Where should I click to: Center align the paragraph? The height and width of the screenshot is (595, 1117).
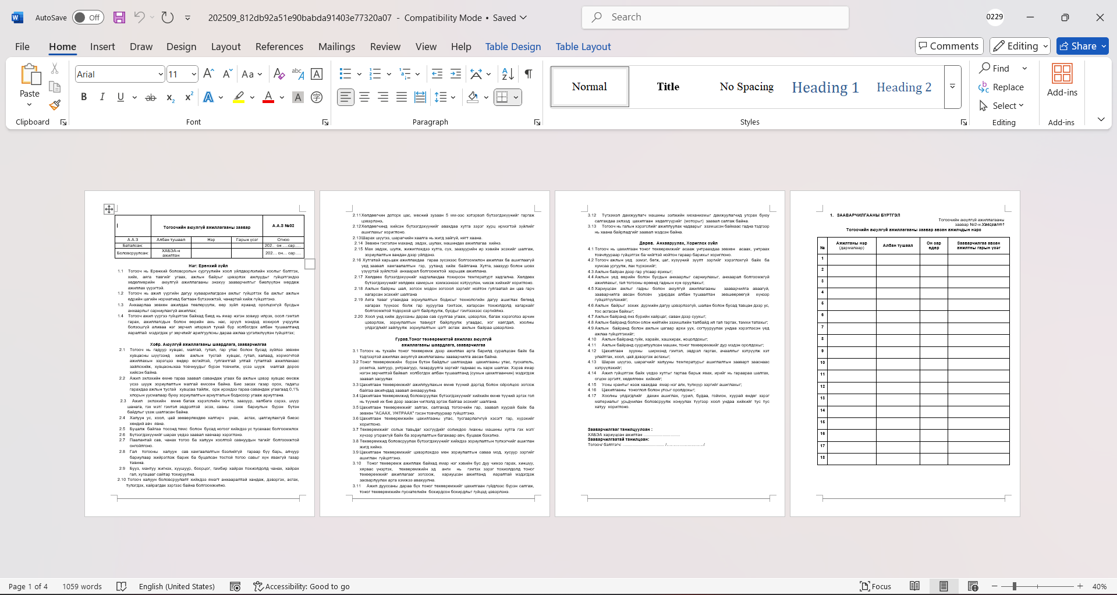(364, 97)
